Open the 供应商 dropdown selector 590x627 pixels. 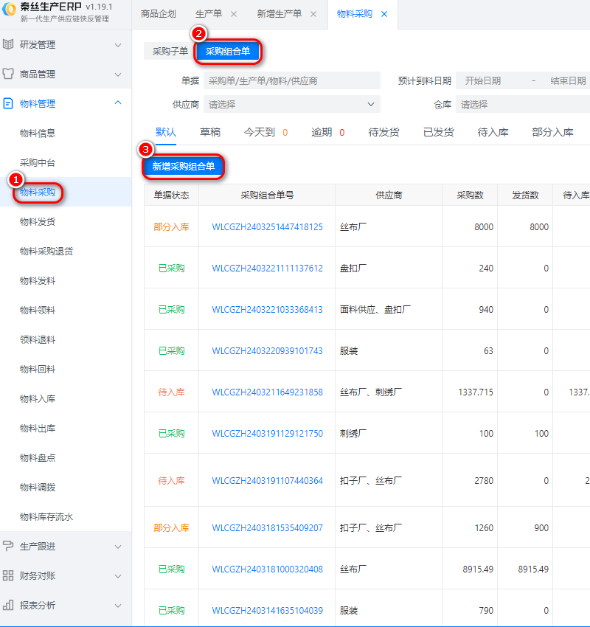291,105
